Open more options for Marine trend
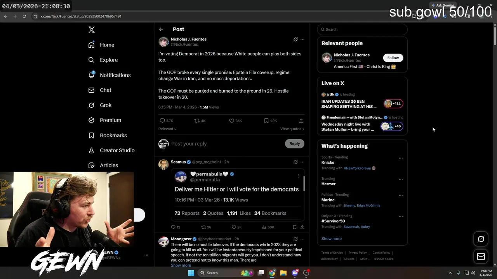 (x=401, y=195)
